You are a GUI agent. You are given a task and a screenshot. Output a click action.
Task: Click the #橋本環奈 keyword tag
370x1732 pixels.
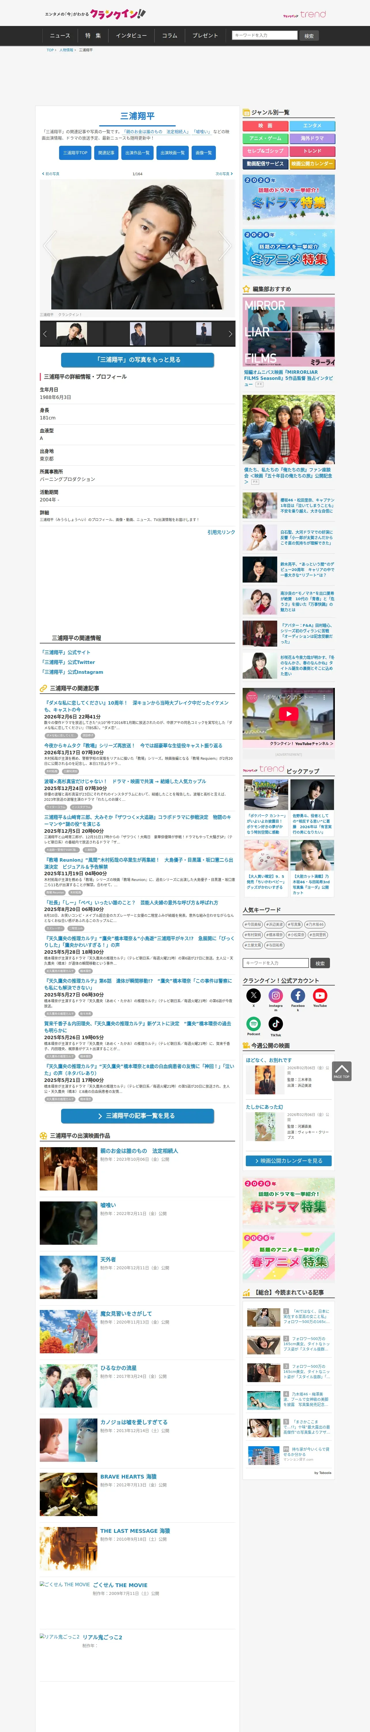[275, 935]
